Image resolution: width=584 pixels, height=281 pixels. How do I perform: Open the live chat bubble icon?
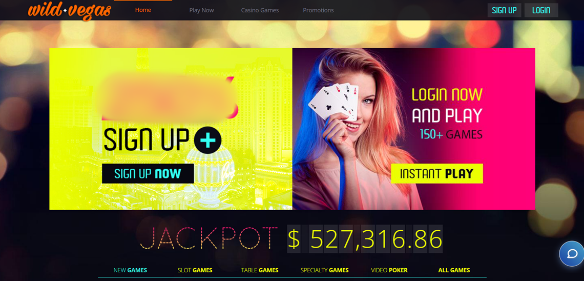pos(572,254)
